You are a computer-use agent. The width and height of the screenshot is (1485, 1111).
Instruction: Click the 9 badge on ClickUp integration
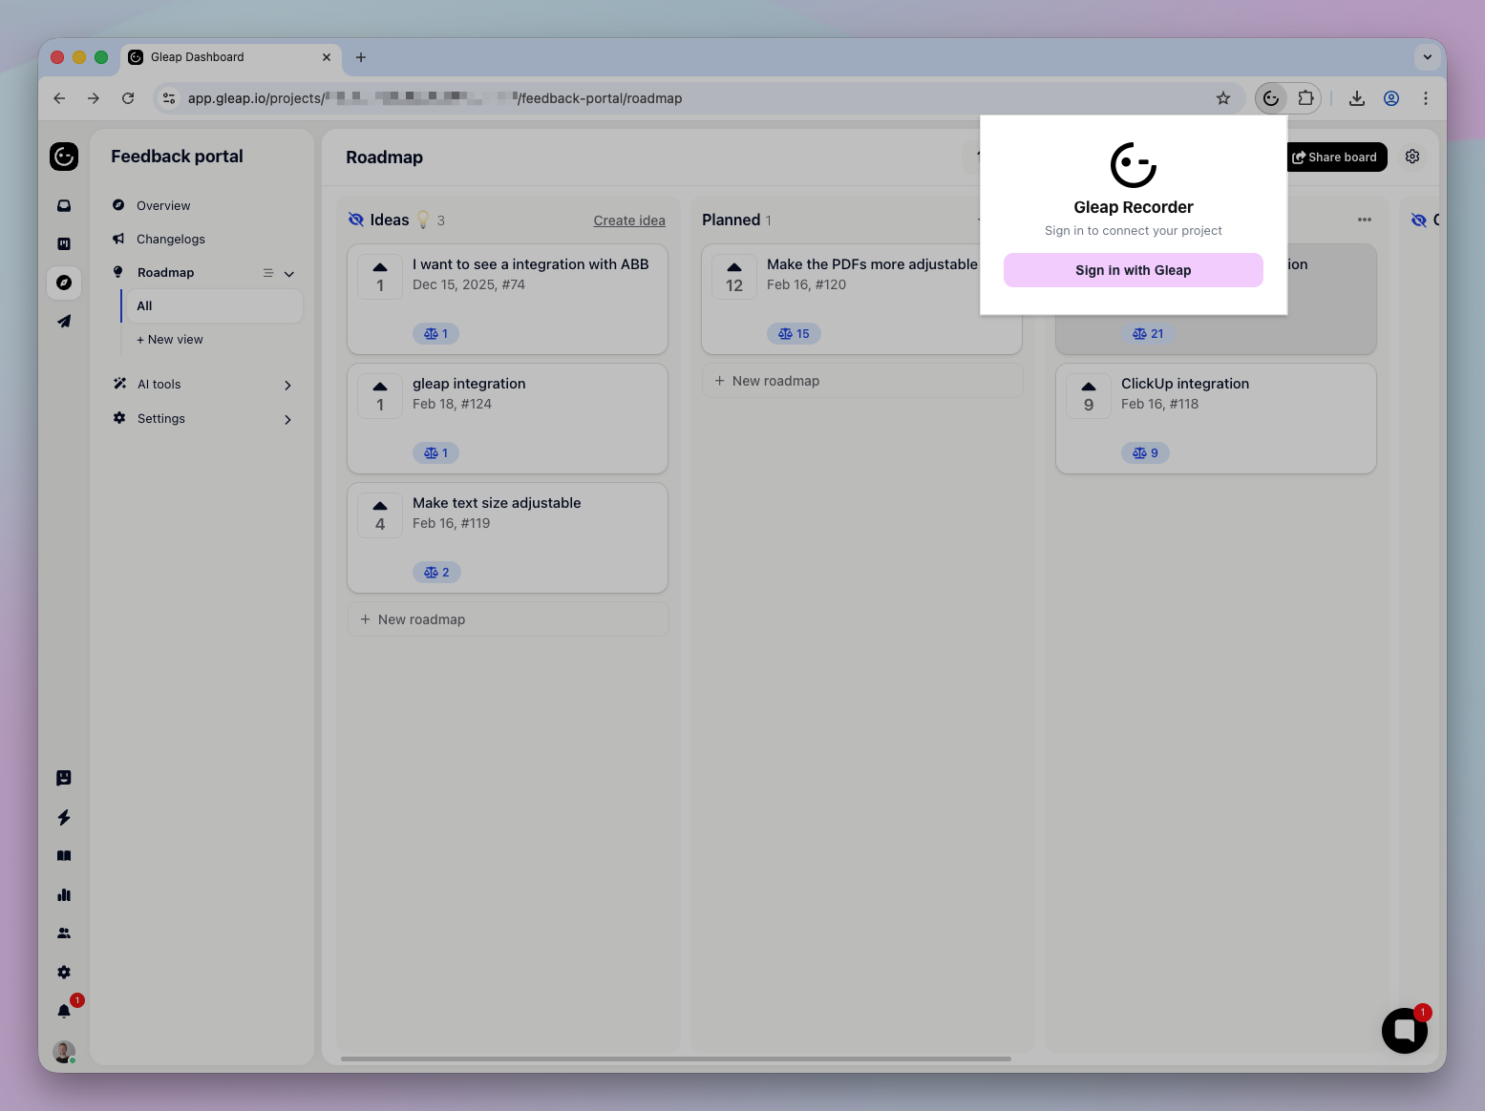[x=1146, y=452]
